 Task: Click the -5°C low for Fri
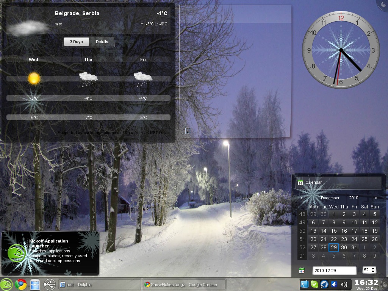(x=143, y=117)
